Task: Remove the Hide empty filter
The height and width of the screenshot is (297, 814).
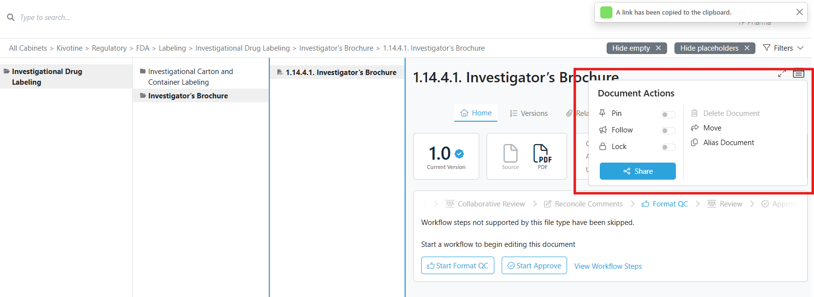Action: coord(658,48)
